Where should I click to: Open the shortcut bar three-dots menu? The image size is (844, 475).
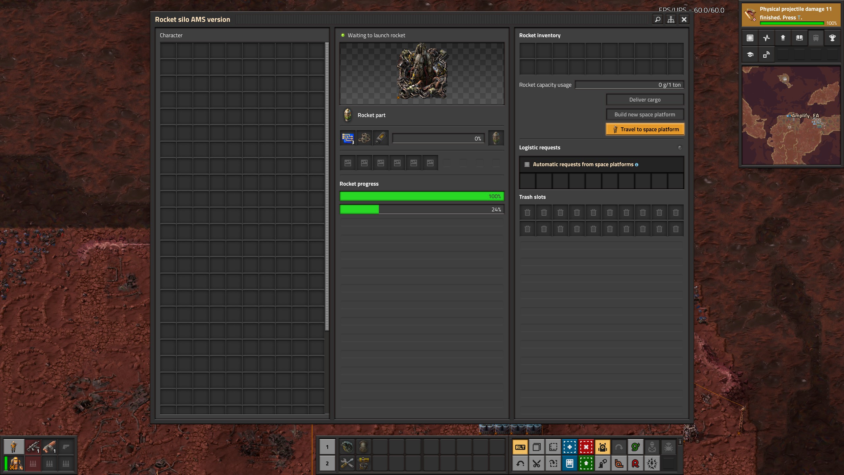[680, 442]
